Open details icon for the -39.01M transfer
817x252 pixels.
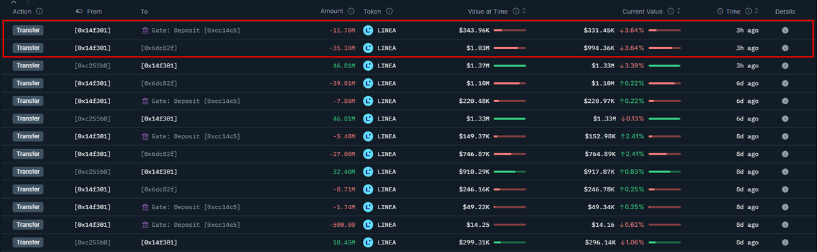tap(785, 83)
